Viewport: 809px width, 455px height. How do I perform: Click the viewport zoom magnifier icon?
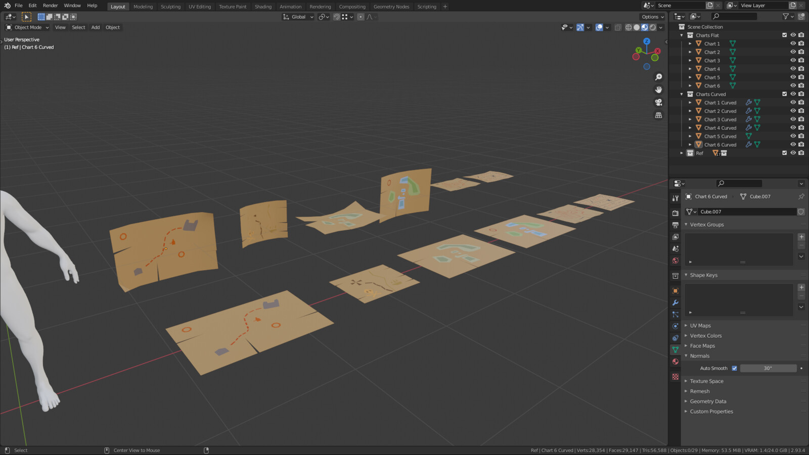[x=658, y=77]
